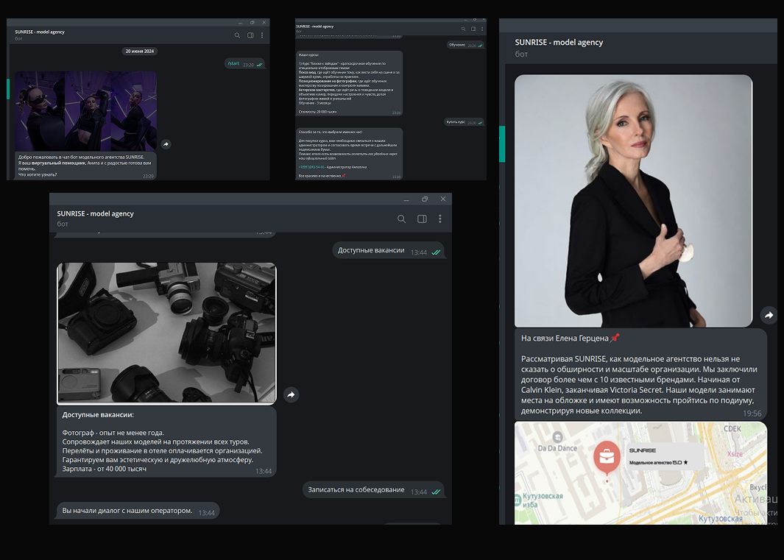Close the /start chat window

pos(264,23)
